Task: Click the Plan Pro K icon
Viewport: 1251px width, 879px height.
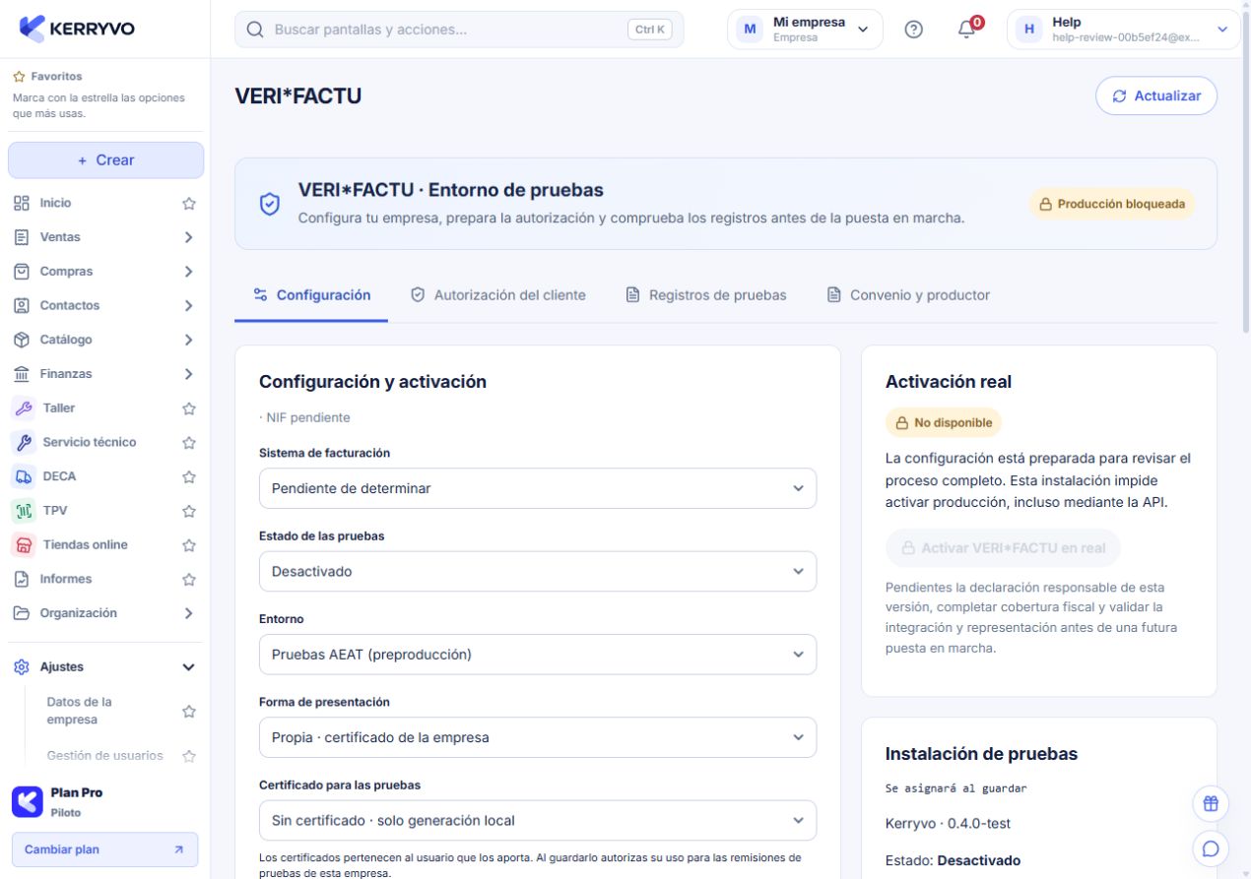Action: 28,801
